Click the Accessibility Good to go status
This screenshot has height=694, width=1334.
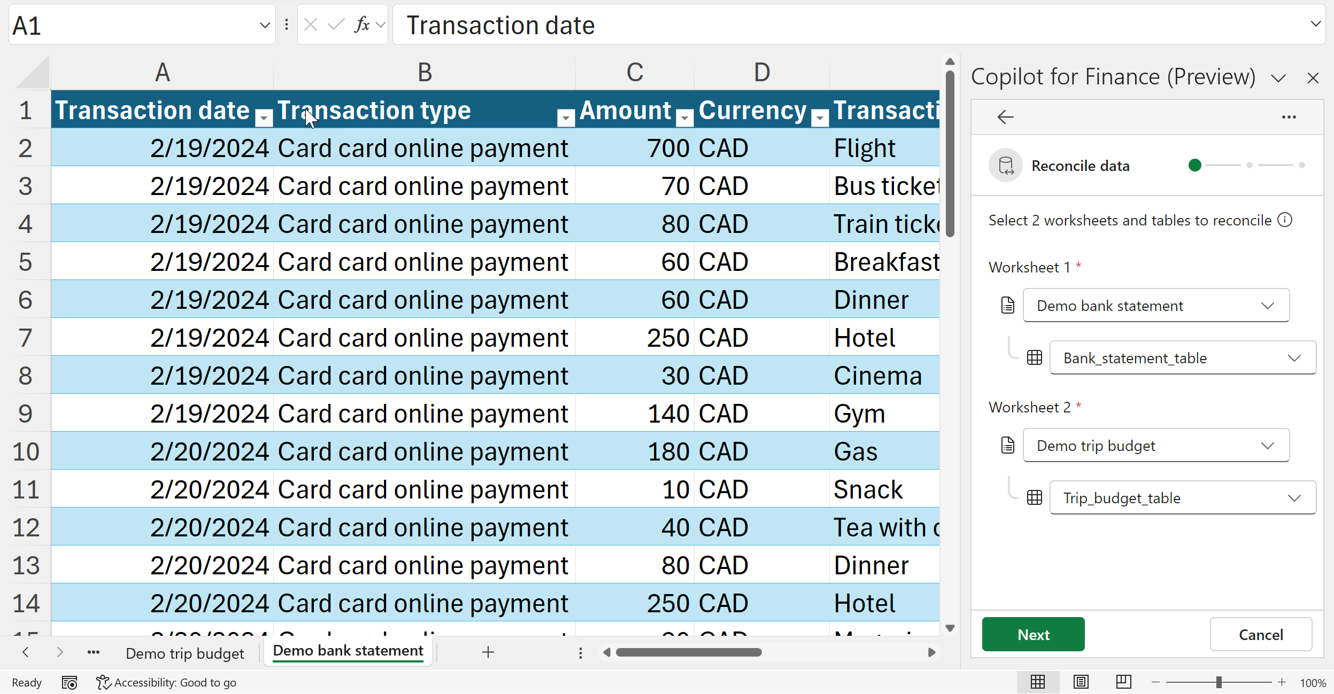tap(166, 682)
